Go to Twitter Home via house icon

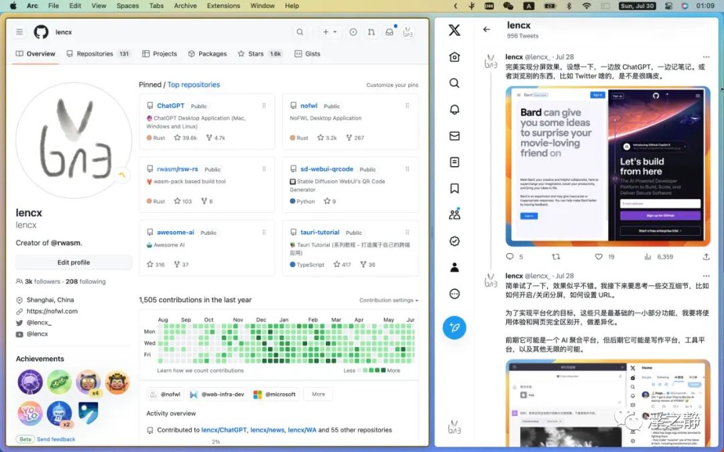pos(455,57)
